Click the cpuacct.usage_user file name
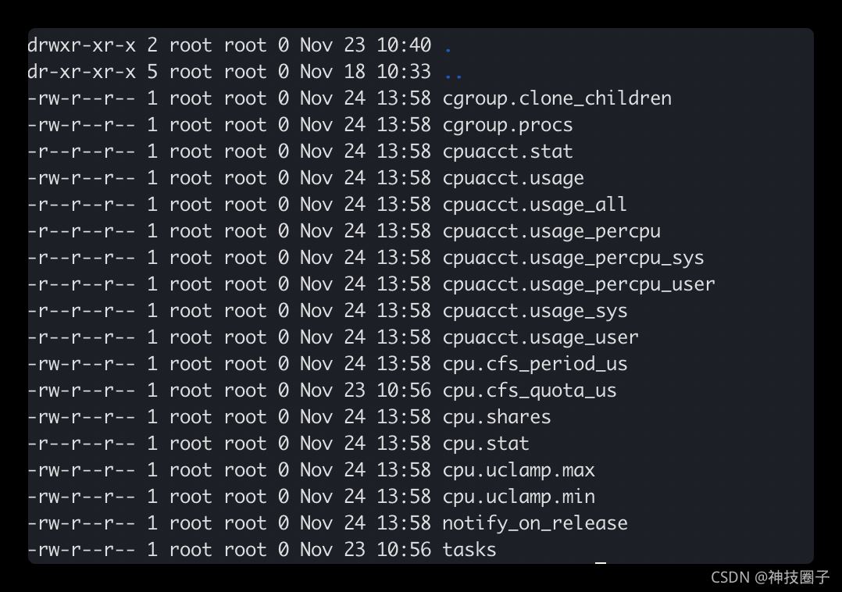Image resolution: width=842 pixels, height=592 pixels. 540,337
